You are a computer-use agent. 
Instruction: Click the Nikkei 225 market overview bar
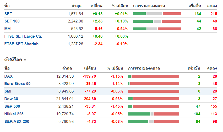point(154,114)
